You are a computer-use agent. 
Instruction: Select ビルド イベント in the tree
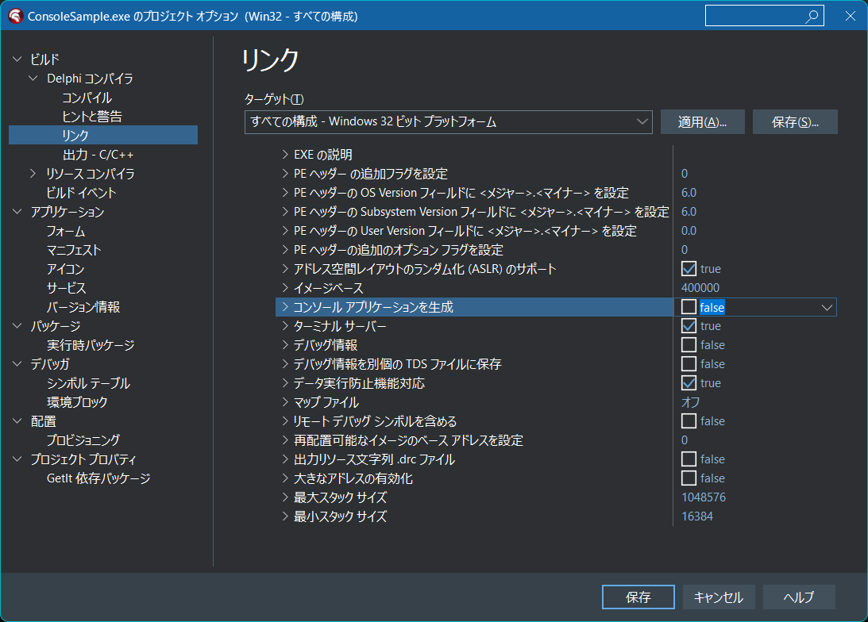pos(81,193)
